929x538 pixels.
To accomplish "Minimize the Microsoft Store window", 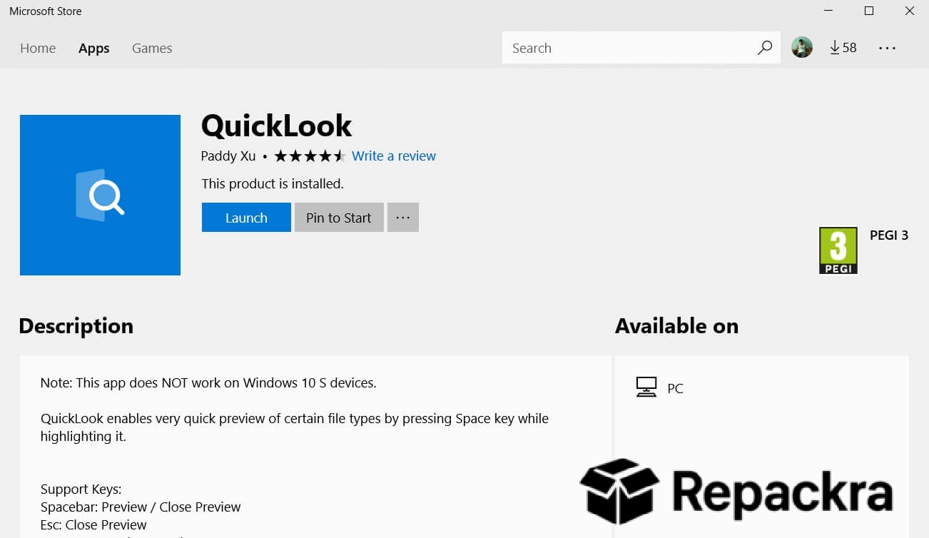I will (828, 11).
